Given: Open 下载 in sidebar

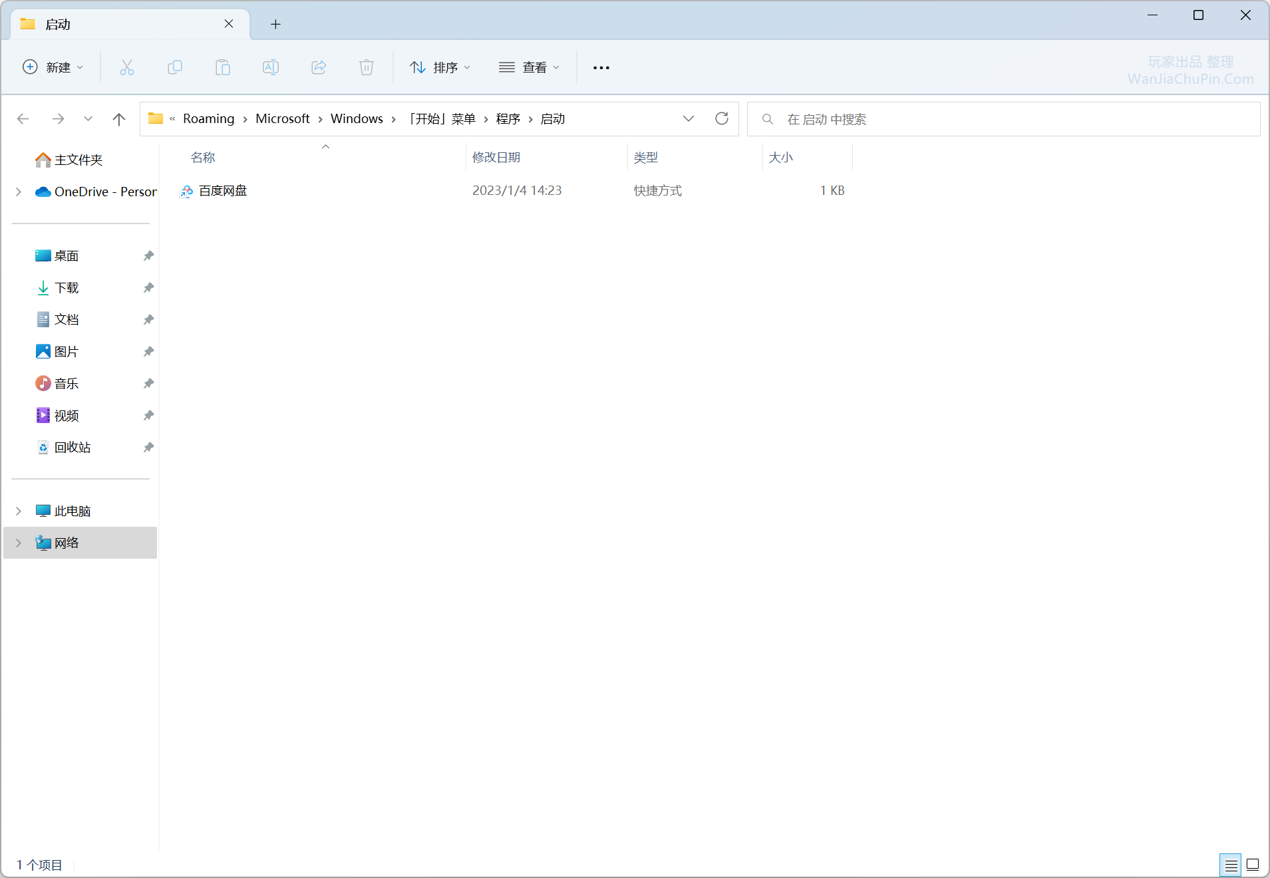Looking at the screenshot, I should click(67, 288).
